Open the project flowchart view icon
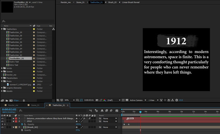Viewport: 220px width, 134px height. click(x=54, y=29)
